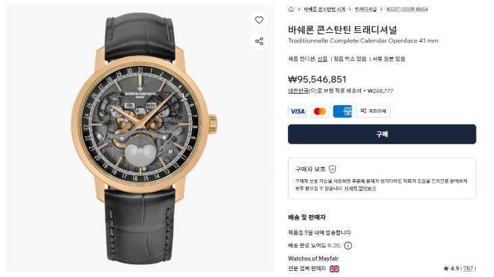Open 트래디셔널 breadcrumb link
Screen dimensions: 494x277
click(366, 9)
